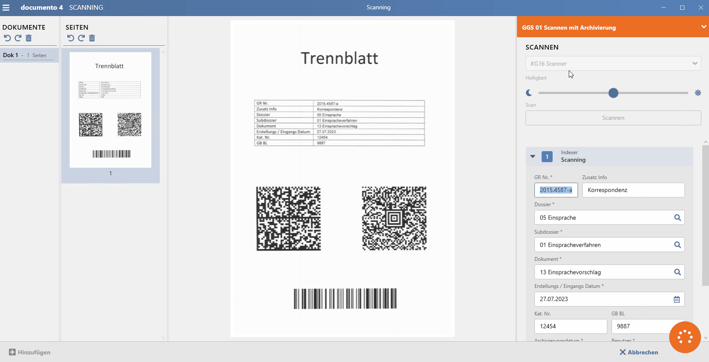Click the barcode in the preview
709x362 pixels.
tap(345, 298)
